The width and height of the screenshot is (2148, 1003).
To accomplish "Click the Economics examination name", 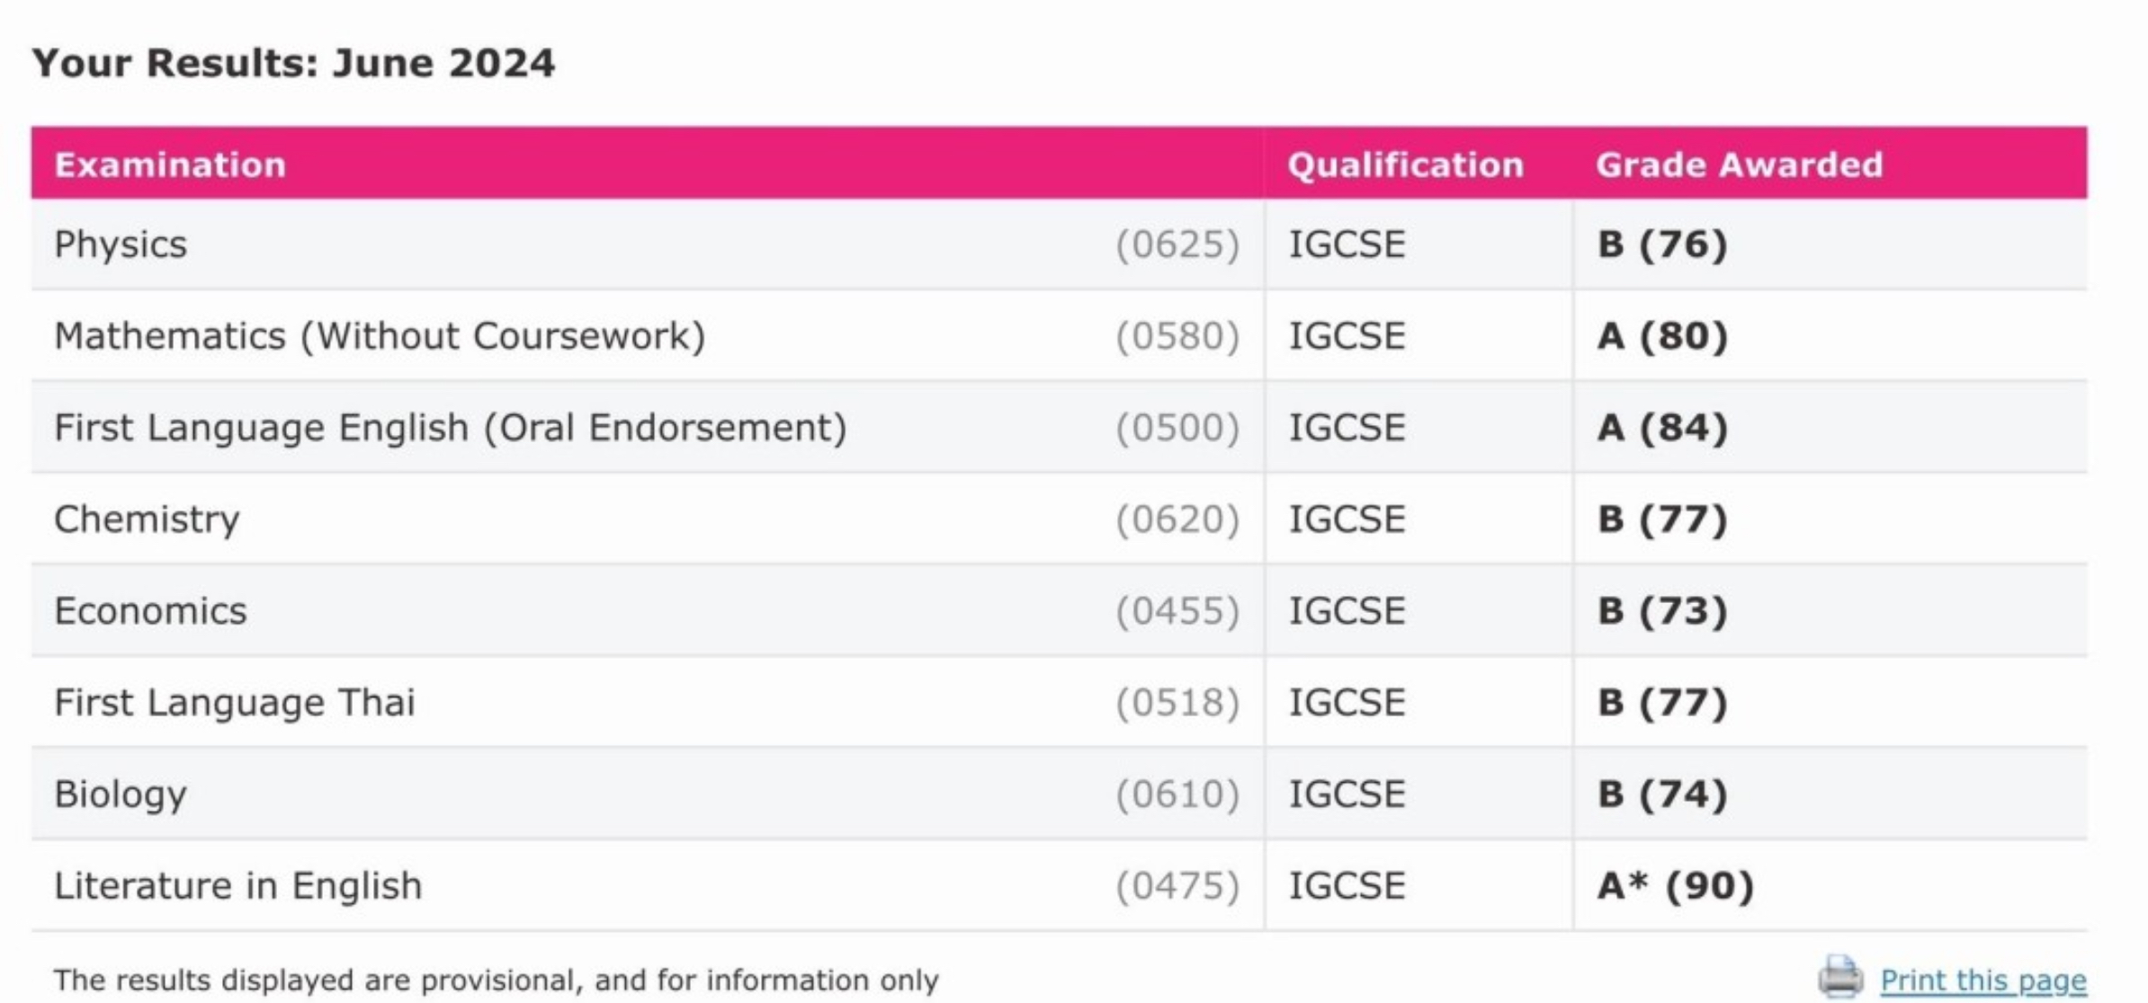I will tap(150, 611).
